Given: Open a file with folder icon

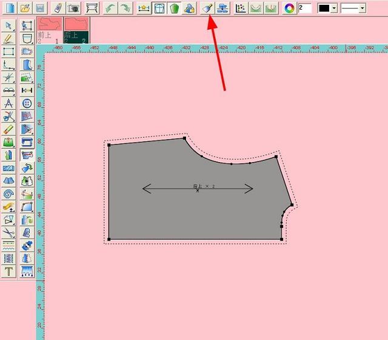Looking at the screenshot, I should click(x=25, y=8).
